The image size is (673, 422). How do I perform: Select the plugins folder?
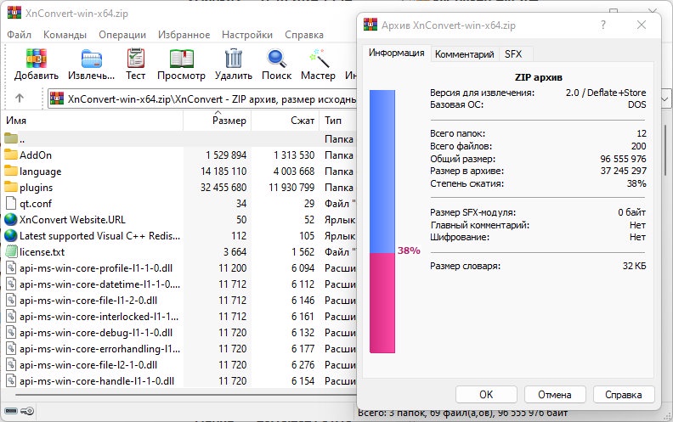[x=36, y=187]
